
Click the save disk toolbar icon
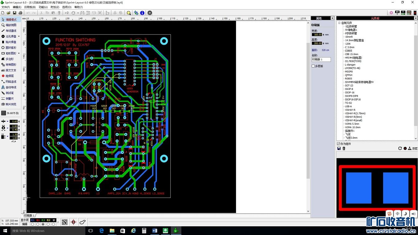click(x=15, y=13)
